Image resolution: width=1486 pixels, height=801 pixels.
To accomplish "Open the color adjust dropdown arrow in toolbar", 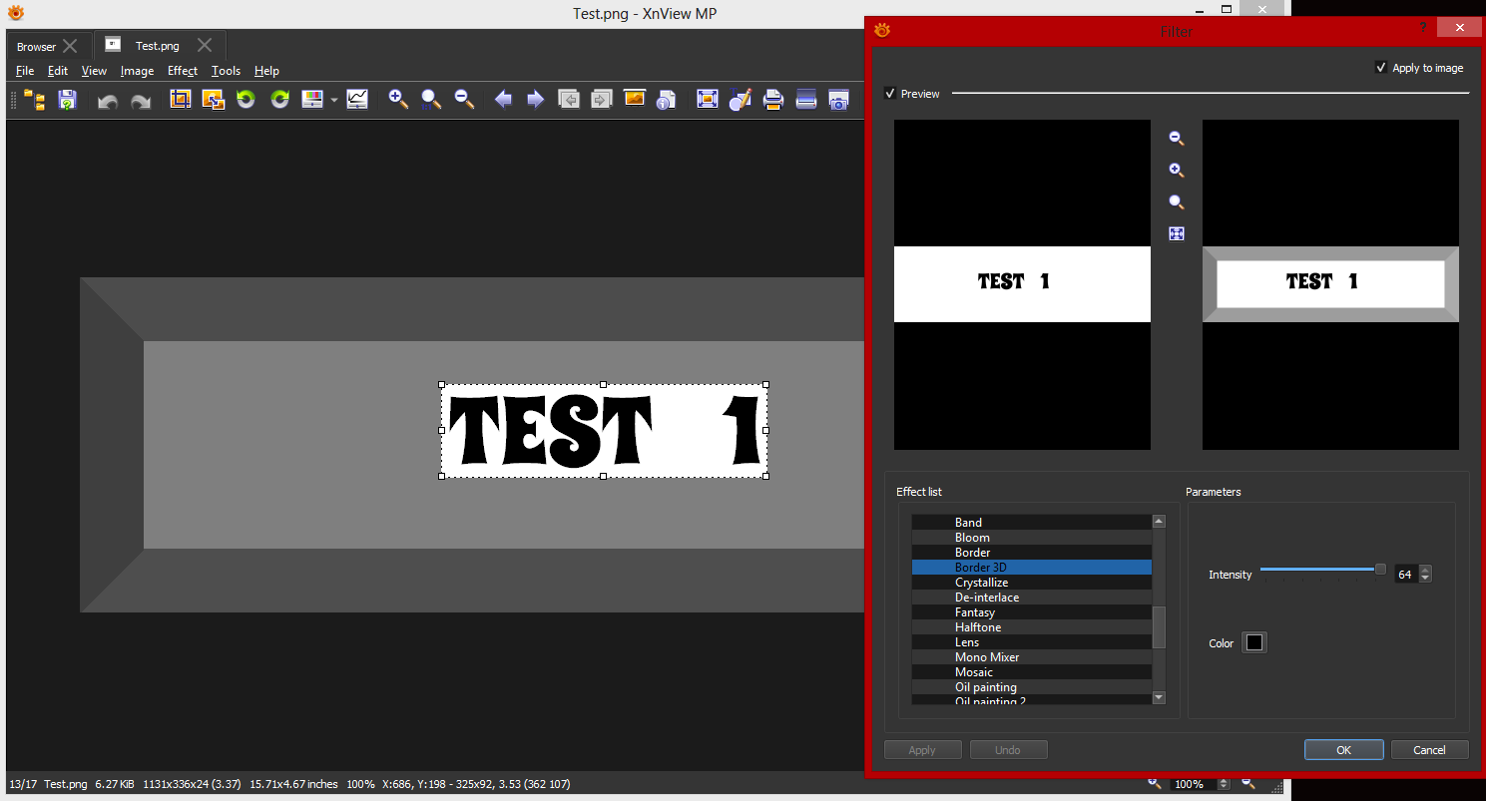I will pyautogui.click(x=334, y=100).
